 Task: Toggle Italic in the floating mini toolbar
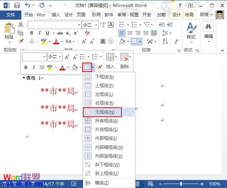click(x=34, y=67)
